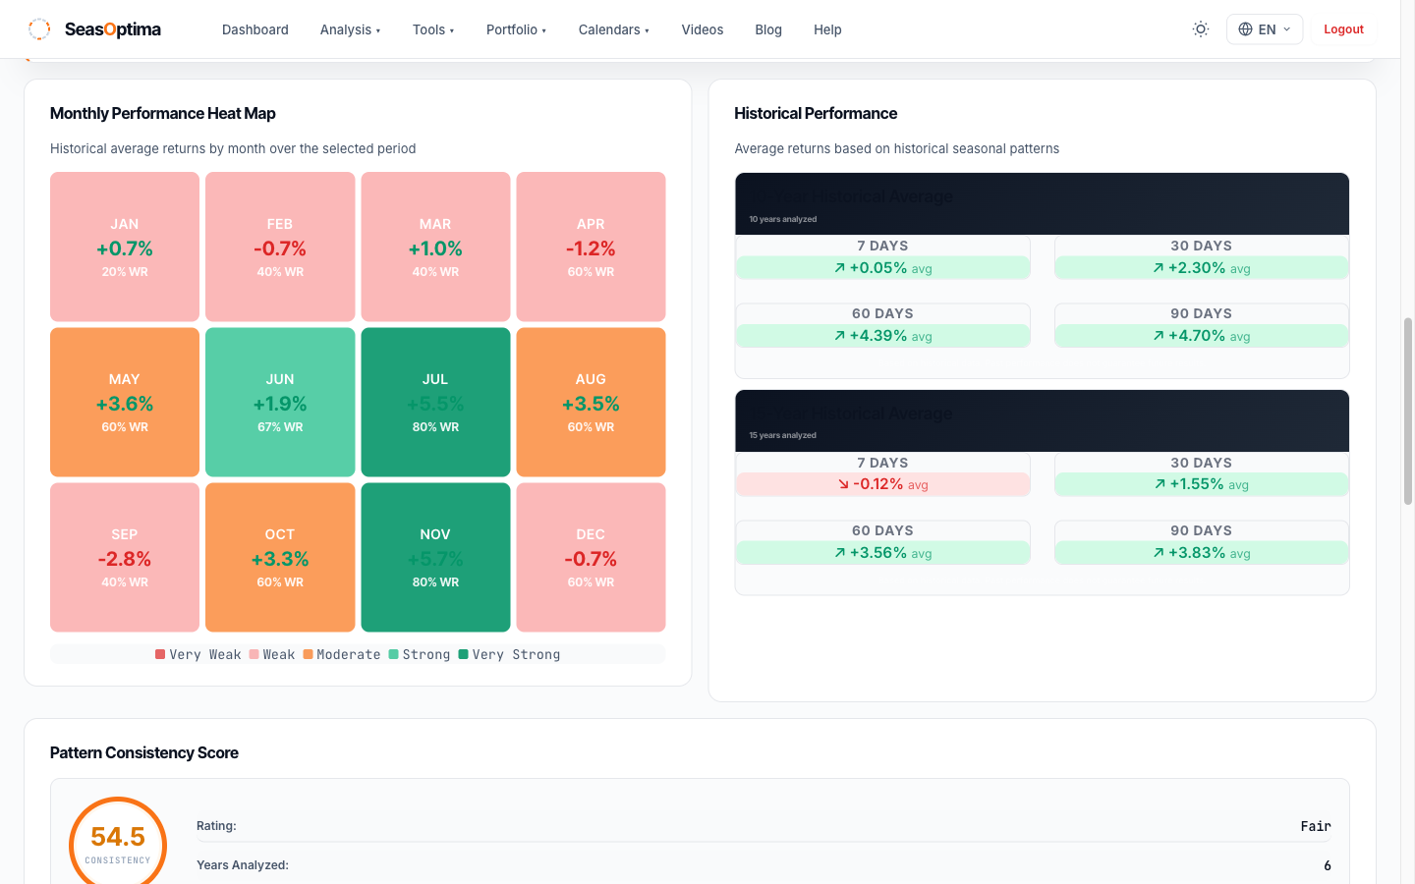Click the Logout button
The image size is (1415, 884).
[1343, 29]
